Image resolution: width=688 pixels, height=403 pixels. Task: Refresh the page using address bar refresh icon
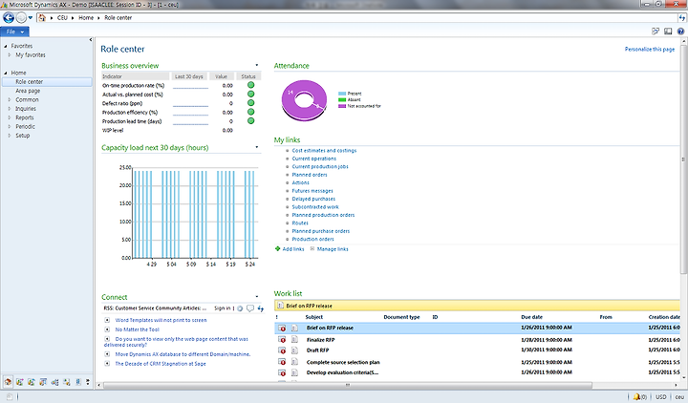pos(682,18)
